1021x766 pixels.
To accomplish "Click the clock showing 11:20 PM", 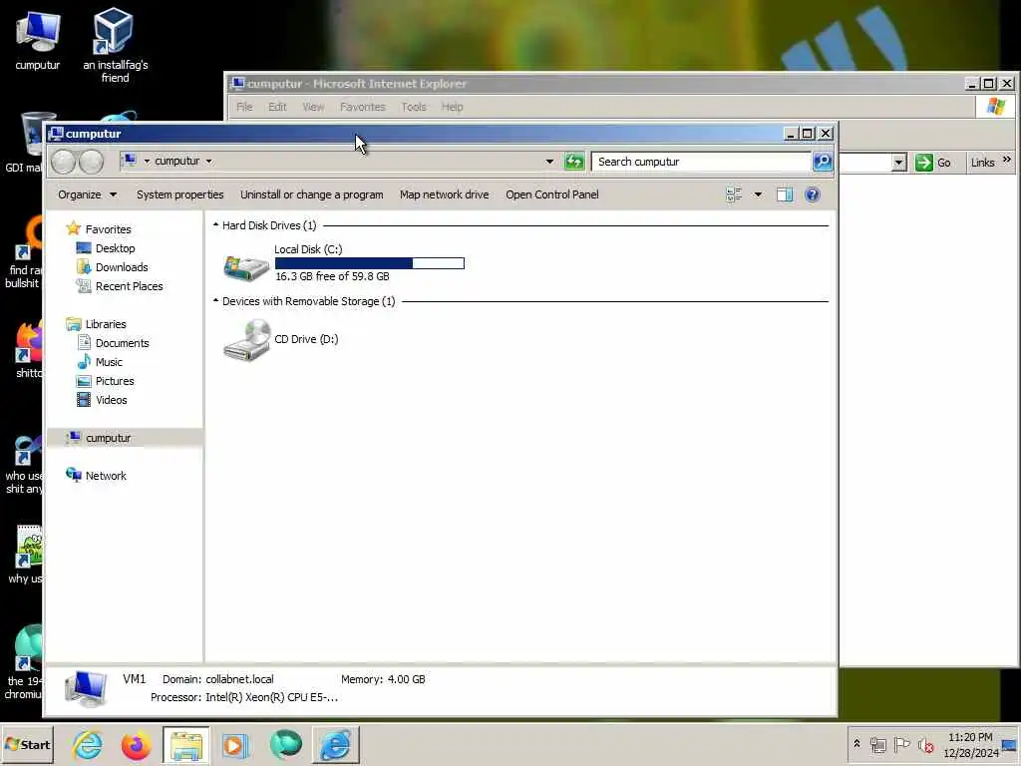I will click(970, 737).
